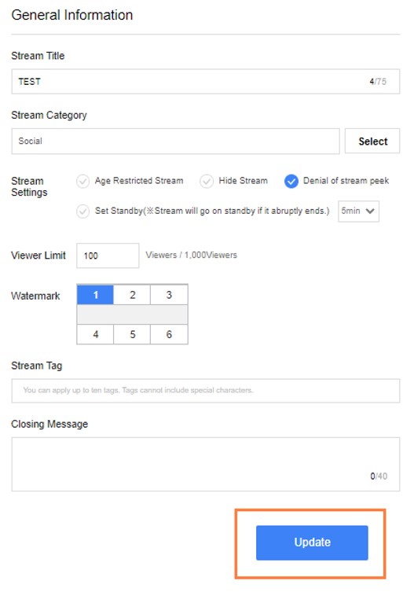Click the Select category button

click(372, 141)
